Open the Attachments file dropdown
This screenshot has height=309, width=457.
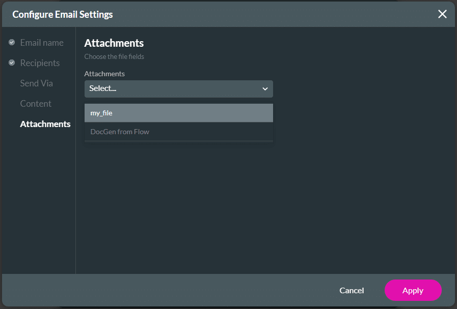point(178,88)
